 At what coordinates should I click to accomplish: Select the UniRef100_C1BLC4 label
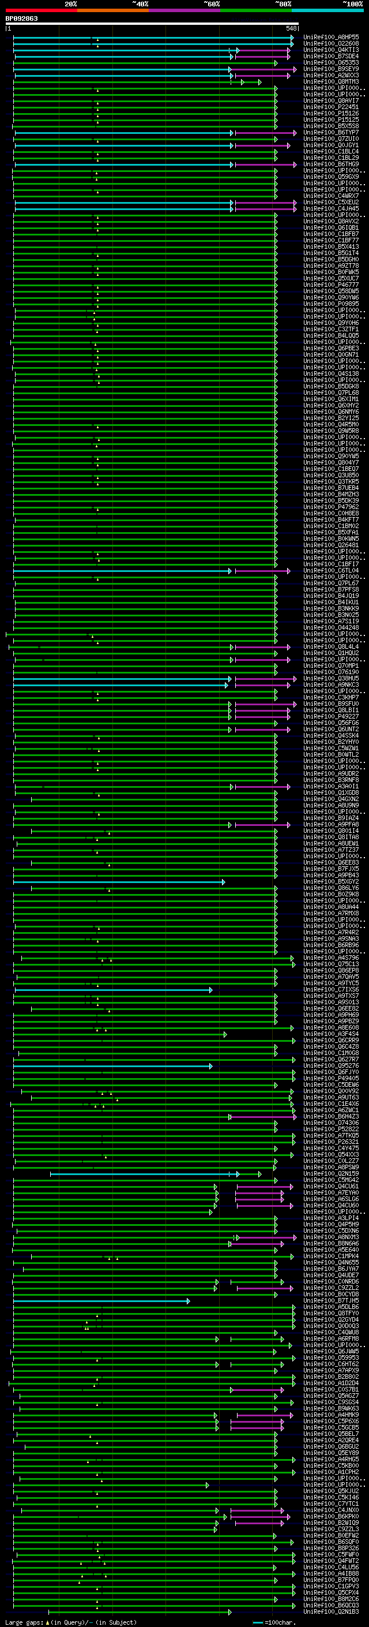tap(331, 151)
